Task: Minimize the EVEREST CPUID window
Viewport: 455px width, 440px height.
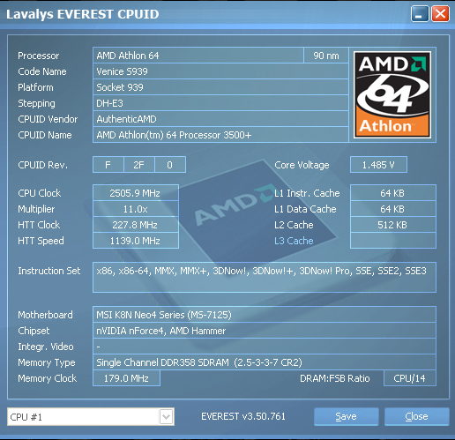Action: point(420,14)
